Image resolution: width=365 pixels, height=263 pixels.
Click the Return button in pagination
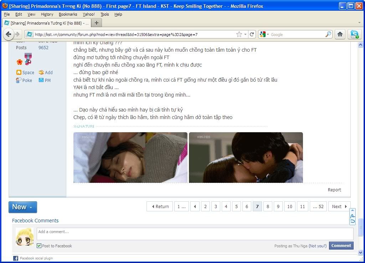point(160,206)
